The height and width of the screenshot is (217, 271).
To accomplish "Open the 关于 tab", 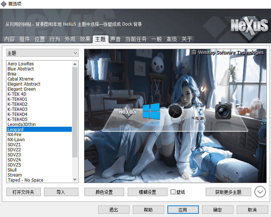I will pos(187,39).
